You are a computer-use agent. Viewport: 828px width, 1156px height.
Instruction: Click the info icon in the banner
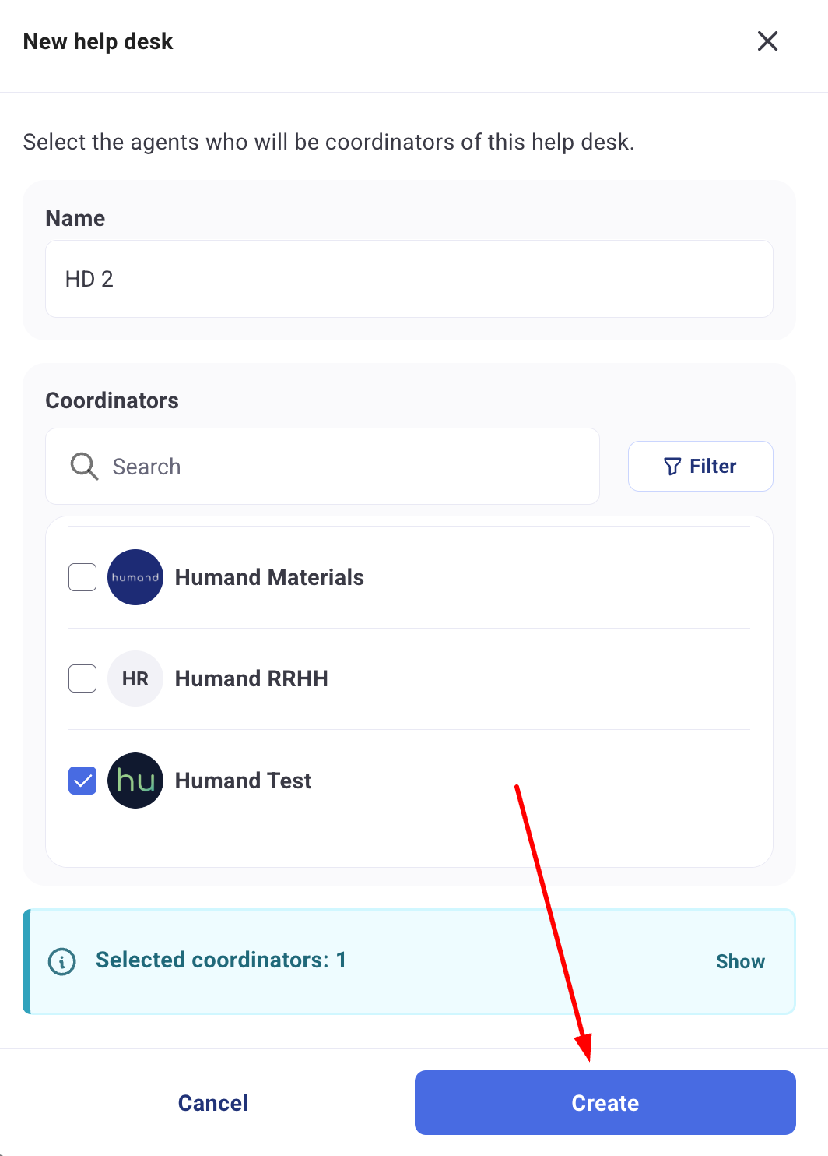(x=62, y=961)
